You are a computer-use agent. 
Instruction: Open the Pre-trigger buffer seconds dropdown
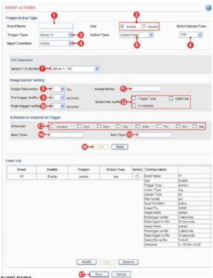point(58,98)
